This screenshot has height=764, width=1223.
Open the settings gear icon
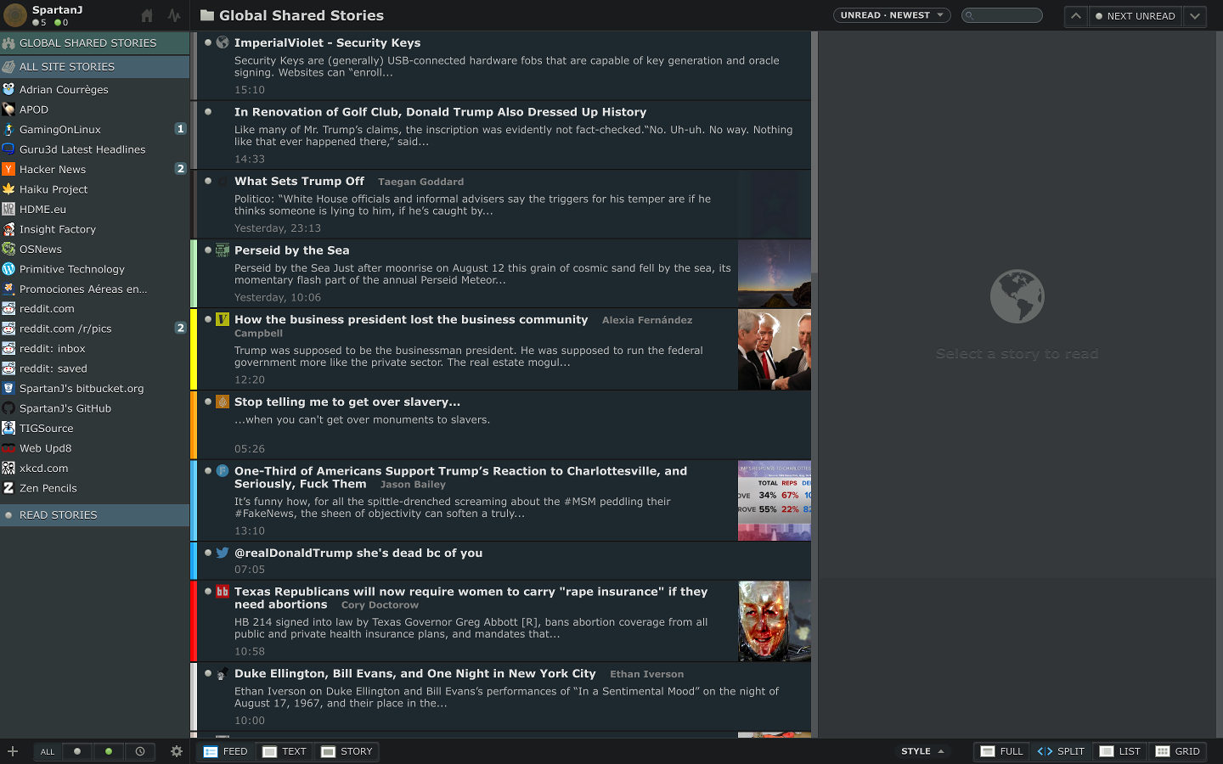pos(177,751)
